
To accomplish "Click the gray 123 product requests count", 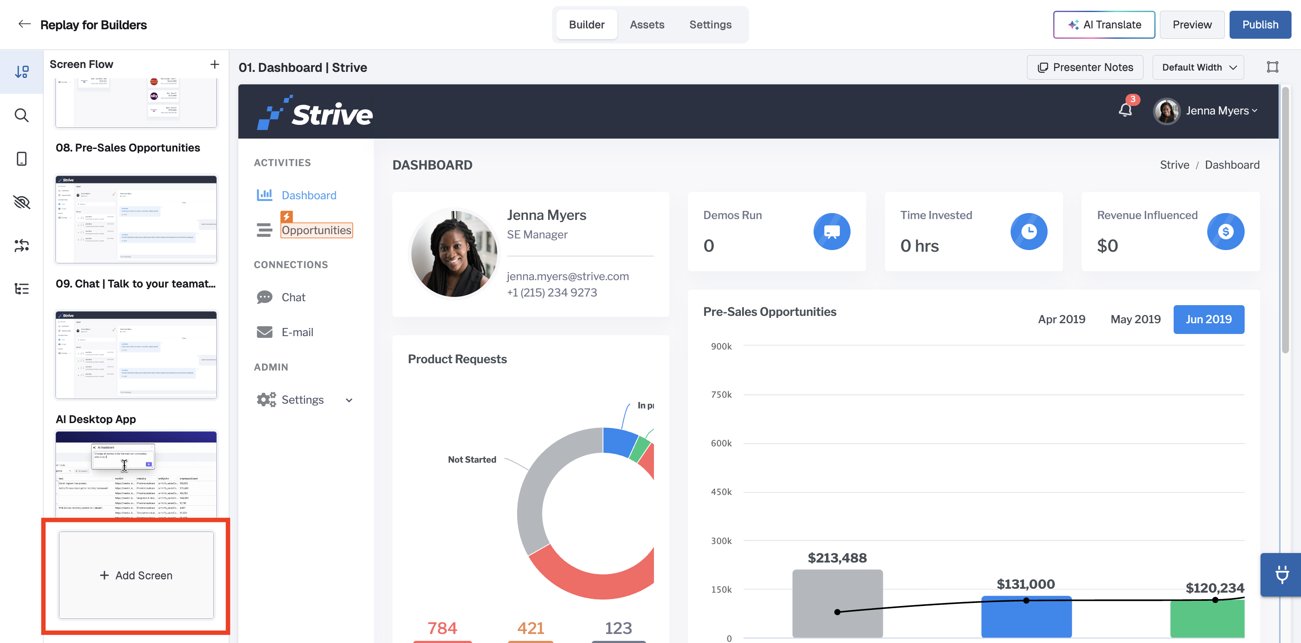I will click(618, 628).
